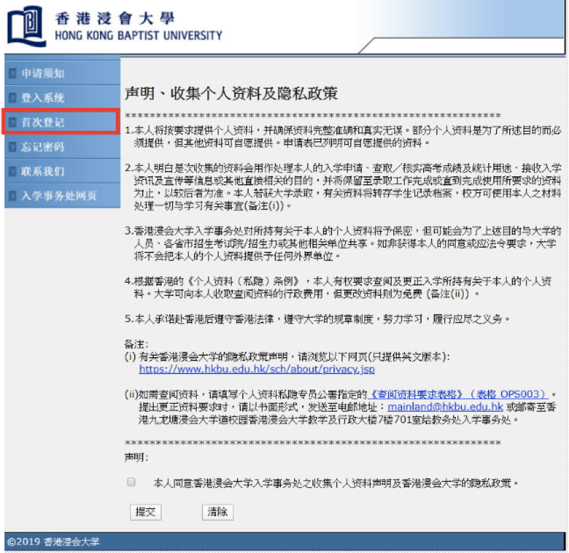Open the 申请须知 sidebar menu item
The image size is (569, 553).
pos(43,74)
